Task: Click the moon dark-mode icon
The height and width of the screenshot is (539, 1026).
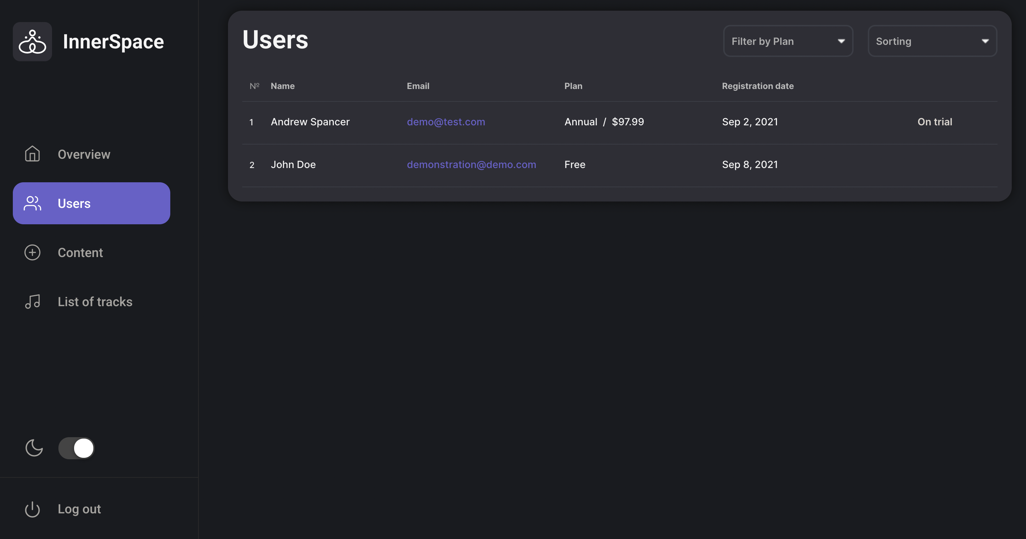Action: [34, 448]
